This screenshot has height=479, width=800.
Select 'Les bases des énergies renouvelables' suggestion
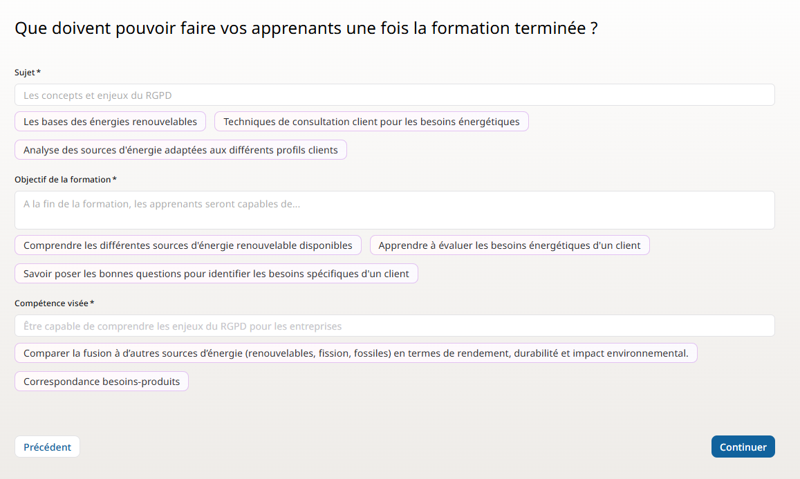(x=110, y=122)
